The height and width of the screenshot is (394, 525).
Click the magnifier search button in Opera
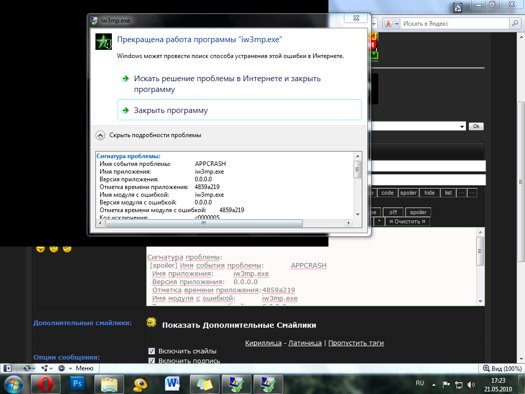point(515,24)
